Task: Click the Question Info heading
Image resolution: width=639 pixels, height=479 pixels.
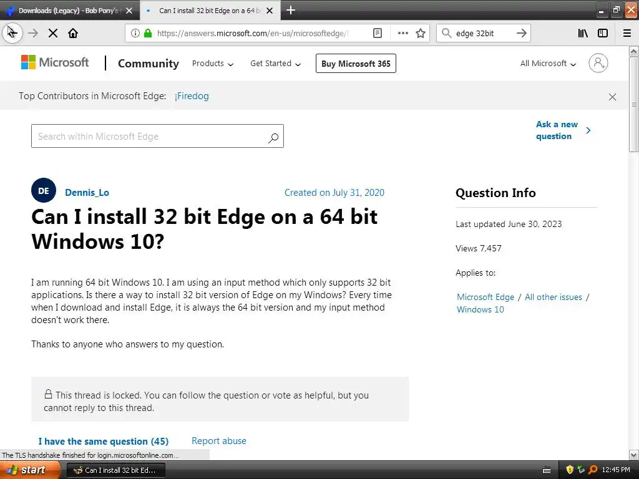Action: click(495, 193)
